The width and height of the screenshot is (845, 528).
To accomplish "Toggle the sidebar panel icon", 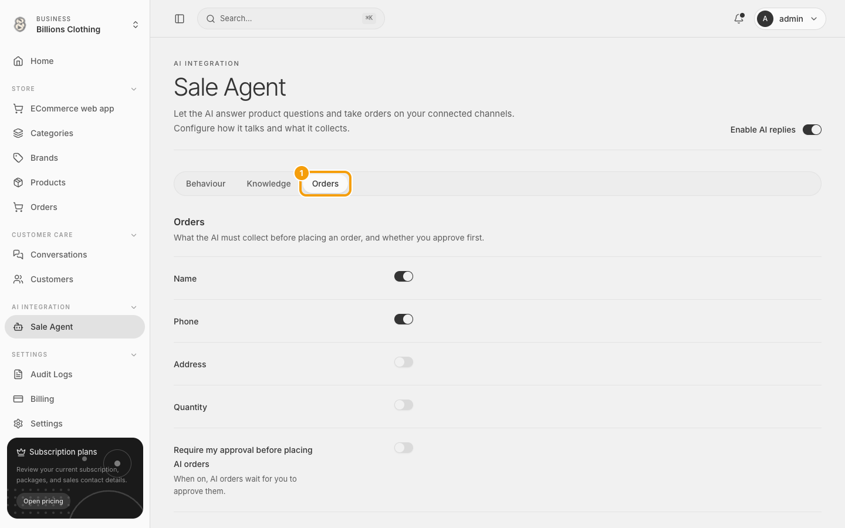I will click(x=180, y=19).
